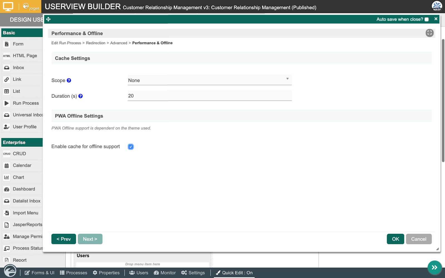Jump to Redirection breadcrumb step

click(x=96, y=43)
